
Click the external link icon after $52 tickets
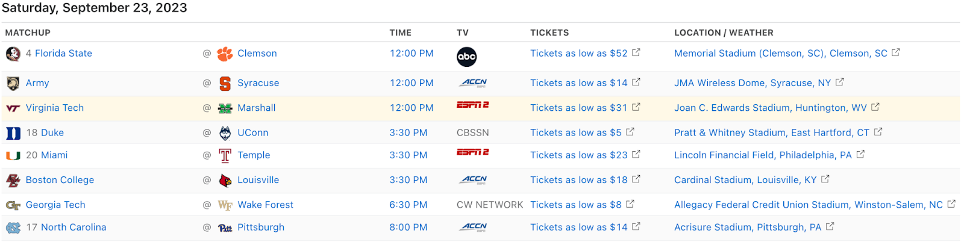[x=636, y=52]
